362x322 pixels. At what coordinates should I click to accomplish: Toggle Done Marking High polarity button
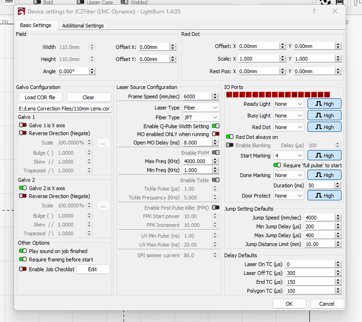click(324, 175)
